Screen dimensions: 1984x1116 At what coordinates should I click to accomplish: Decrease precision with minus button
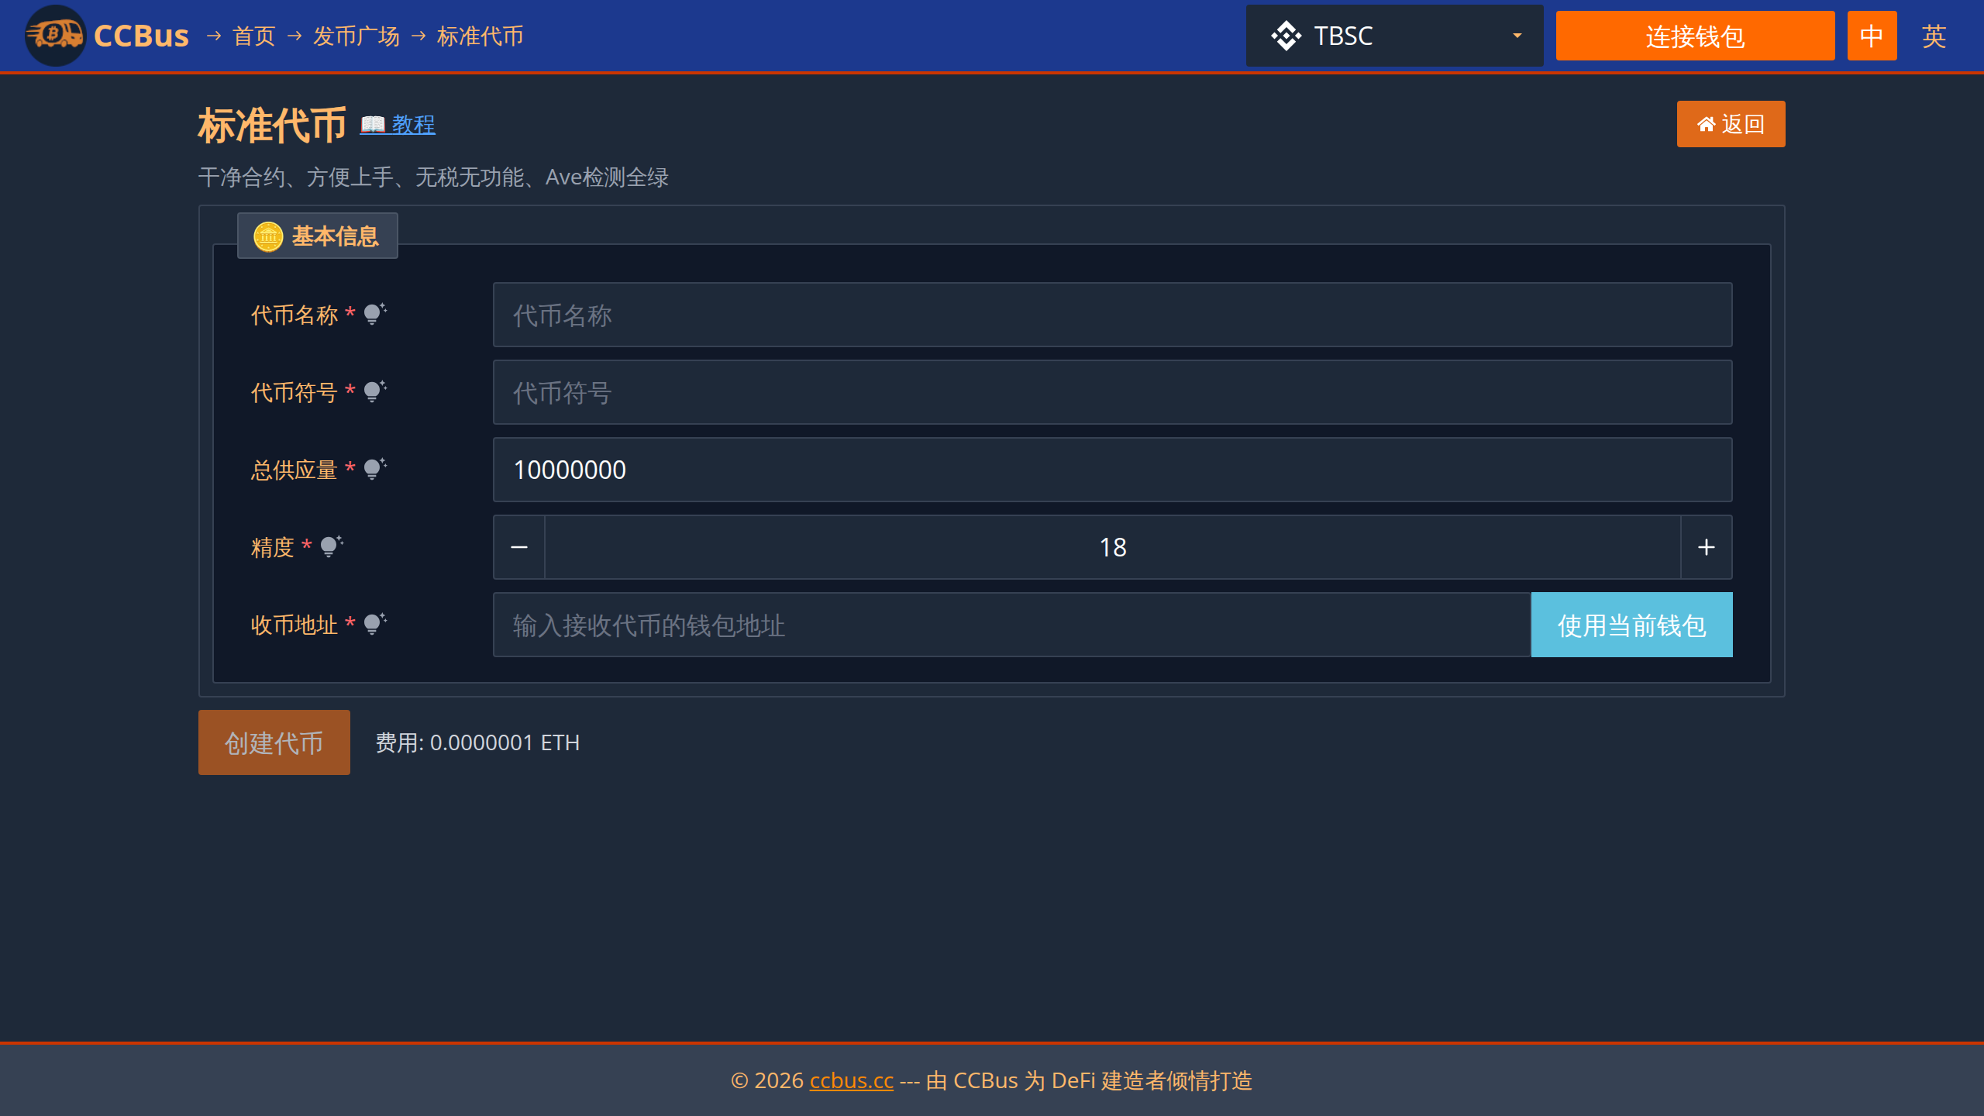(519, 547)
